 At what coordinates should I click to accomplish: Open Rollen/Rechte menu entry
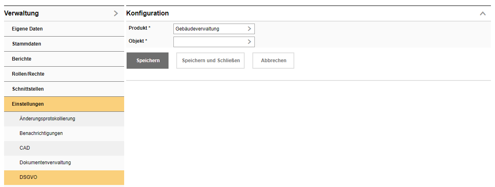(x=28, y=74)
